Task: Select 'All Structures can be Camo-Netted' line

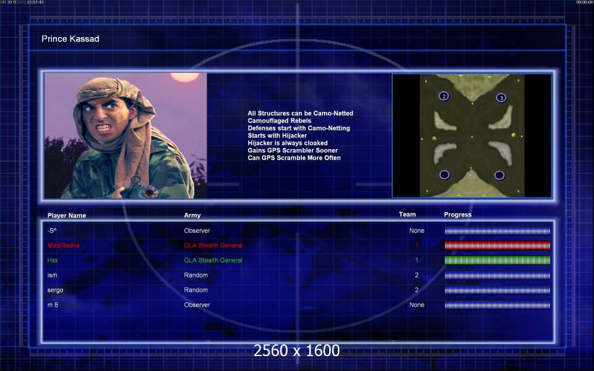Action: tap(301, 113)
